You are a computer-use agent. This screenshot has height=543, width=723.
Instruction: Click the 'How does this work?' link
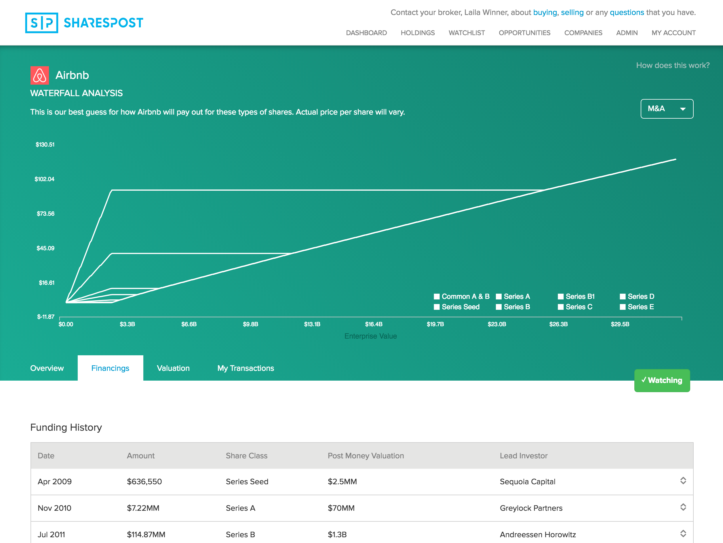[x=673, y=65]
